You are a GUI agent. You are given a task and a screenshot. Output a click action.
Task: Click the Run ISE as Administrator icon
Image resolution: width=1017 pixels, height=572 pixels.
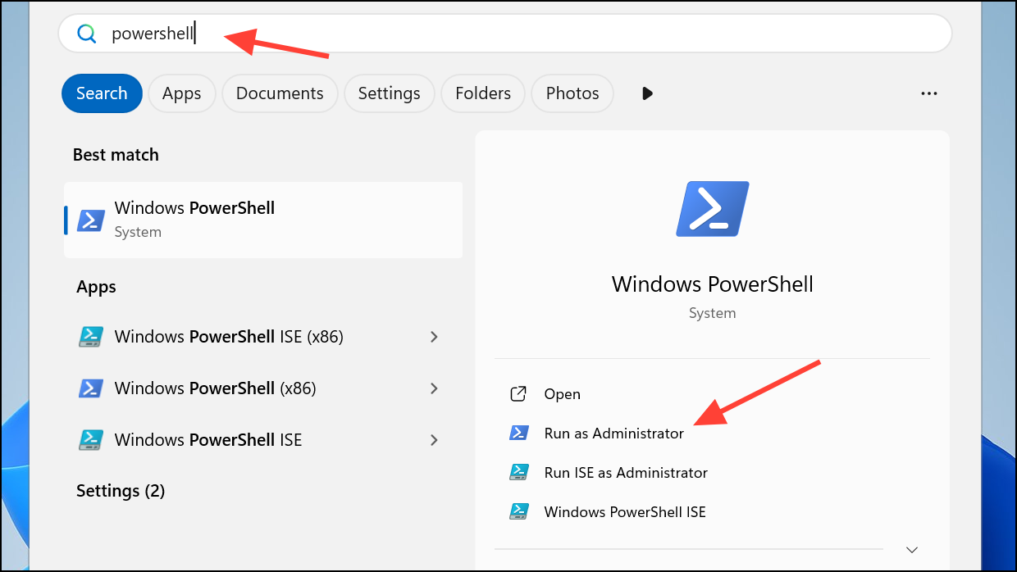click(518, 473)
